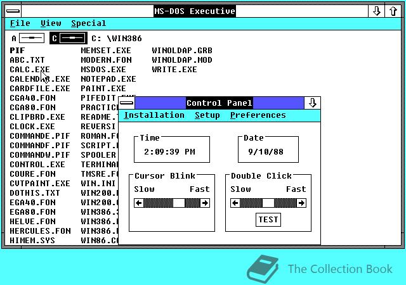Select CVTPAINT.EXE file
Viewport: 406px width, 285px height.
(x=40, y=184)
